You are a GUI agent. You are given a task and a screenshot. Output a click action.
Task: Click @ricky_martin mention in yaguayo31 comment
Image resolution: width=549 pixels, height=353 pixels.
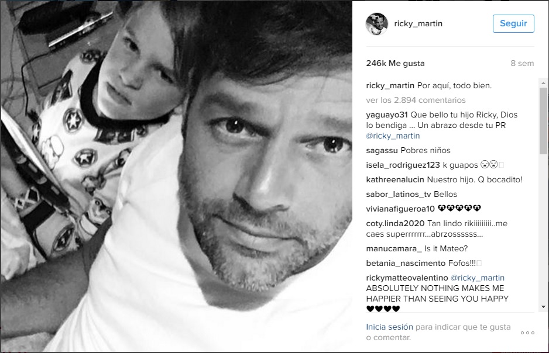pyautogui.click(x=393, y=136)
